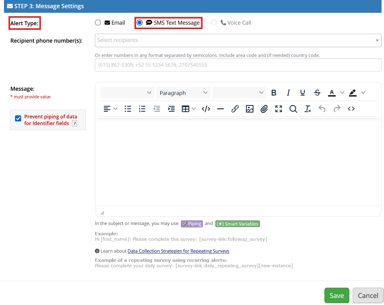384x305 pixels.
Task: Apply italic formatting
Action: click(x=288, y=93)
